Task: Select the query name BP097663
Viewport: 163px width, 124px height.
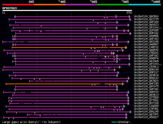Action: pos(10,8)
